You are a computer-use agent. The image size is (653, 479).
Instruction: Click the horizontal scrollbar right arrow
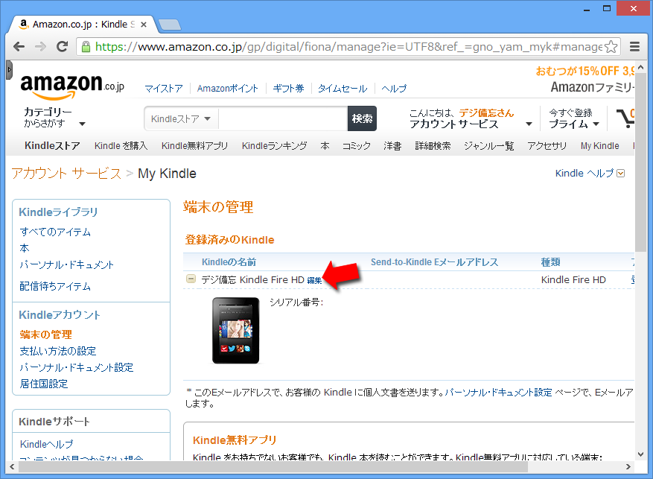click(628, 466)
